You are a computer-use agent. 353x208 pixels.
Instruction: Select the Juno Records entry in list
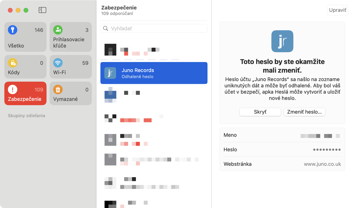(154, 73)
